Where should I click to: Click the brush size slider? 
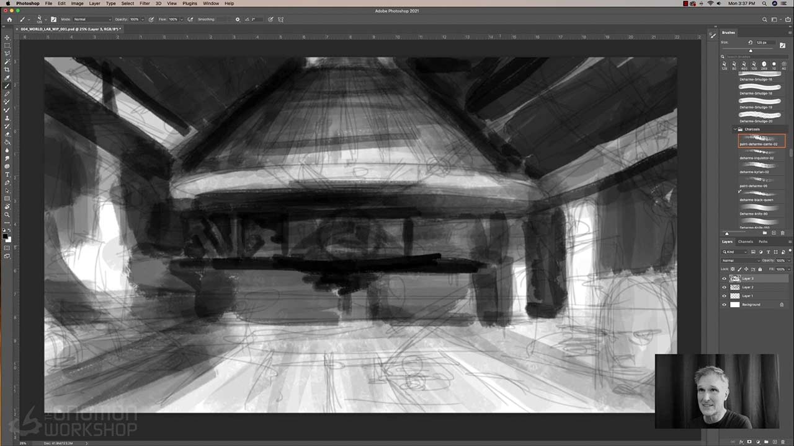pos(751,50)
